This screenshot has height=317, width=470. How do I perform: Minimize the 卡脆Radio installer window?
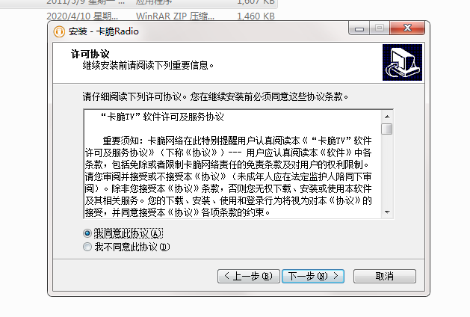click(359, 29)
